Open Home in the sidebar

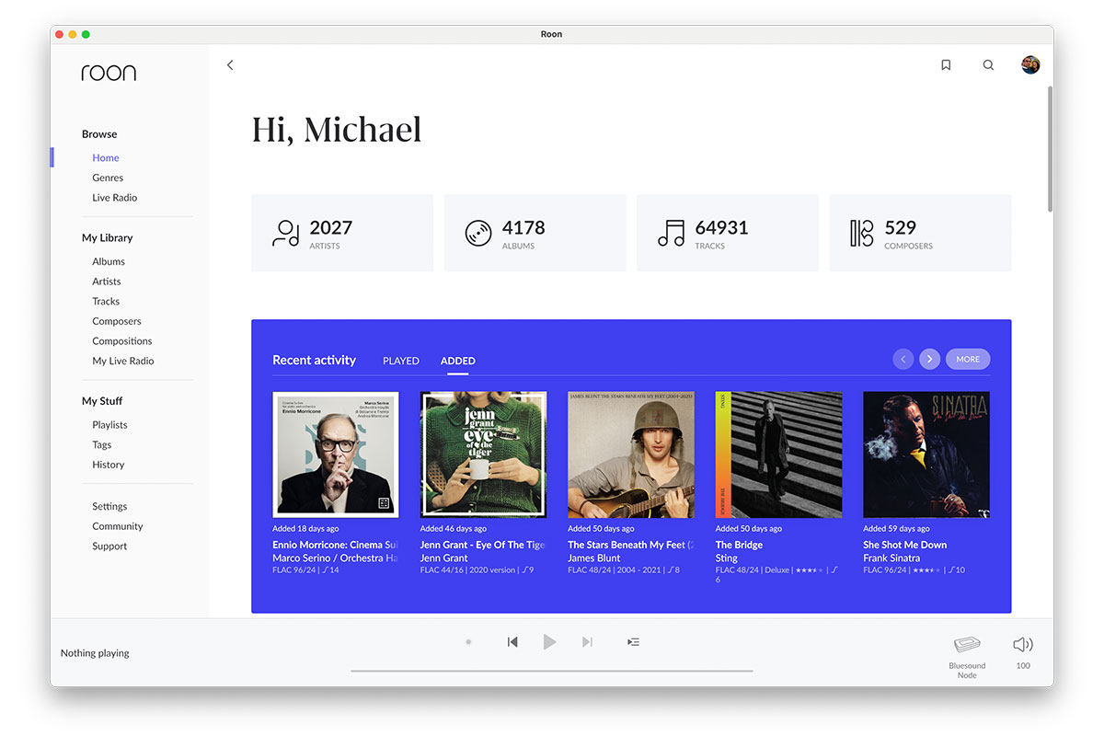point(106,158)
